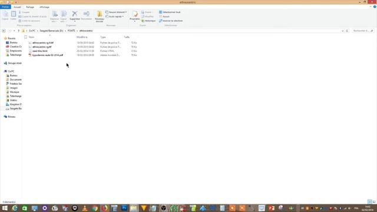Click Aucun in the Sélectionner group
The width and height of the screenshot is (377, 212).
pos(164,16)
